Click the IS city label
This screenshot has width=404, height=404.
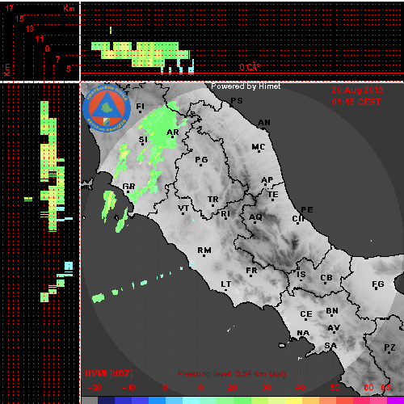tap(301, 275)
